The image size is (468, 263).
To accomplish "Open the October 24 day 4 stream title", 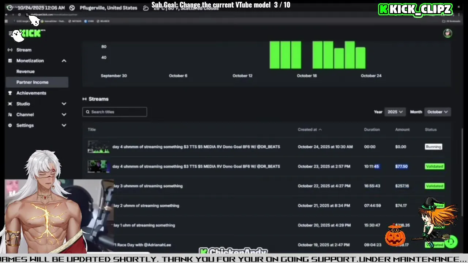I will click(196, 147).
